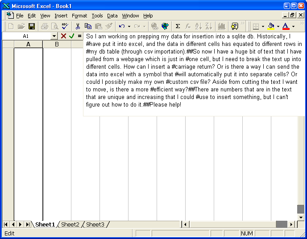Click the Save floppy disk icon
This screenshot has height=239, width=307.
32,26
